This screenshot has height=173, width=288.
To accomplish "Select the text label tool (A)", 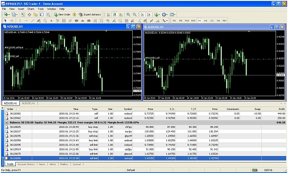I will pos(51,21).
